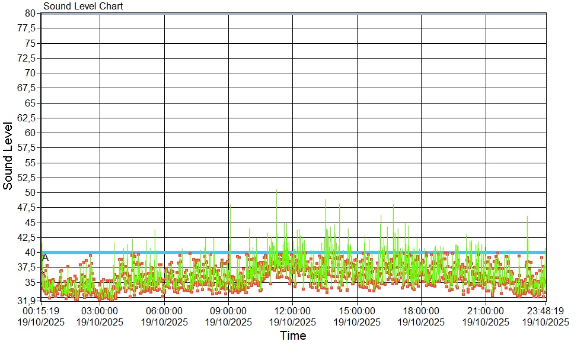This screenshot has height=348, width=587.
Task: Select the 15:00:00 time tick label
Action: [x=357, y=310]
